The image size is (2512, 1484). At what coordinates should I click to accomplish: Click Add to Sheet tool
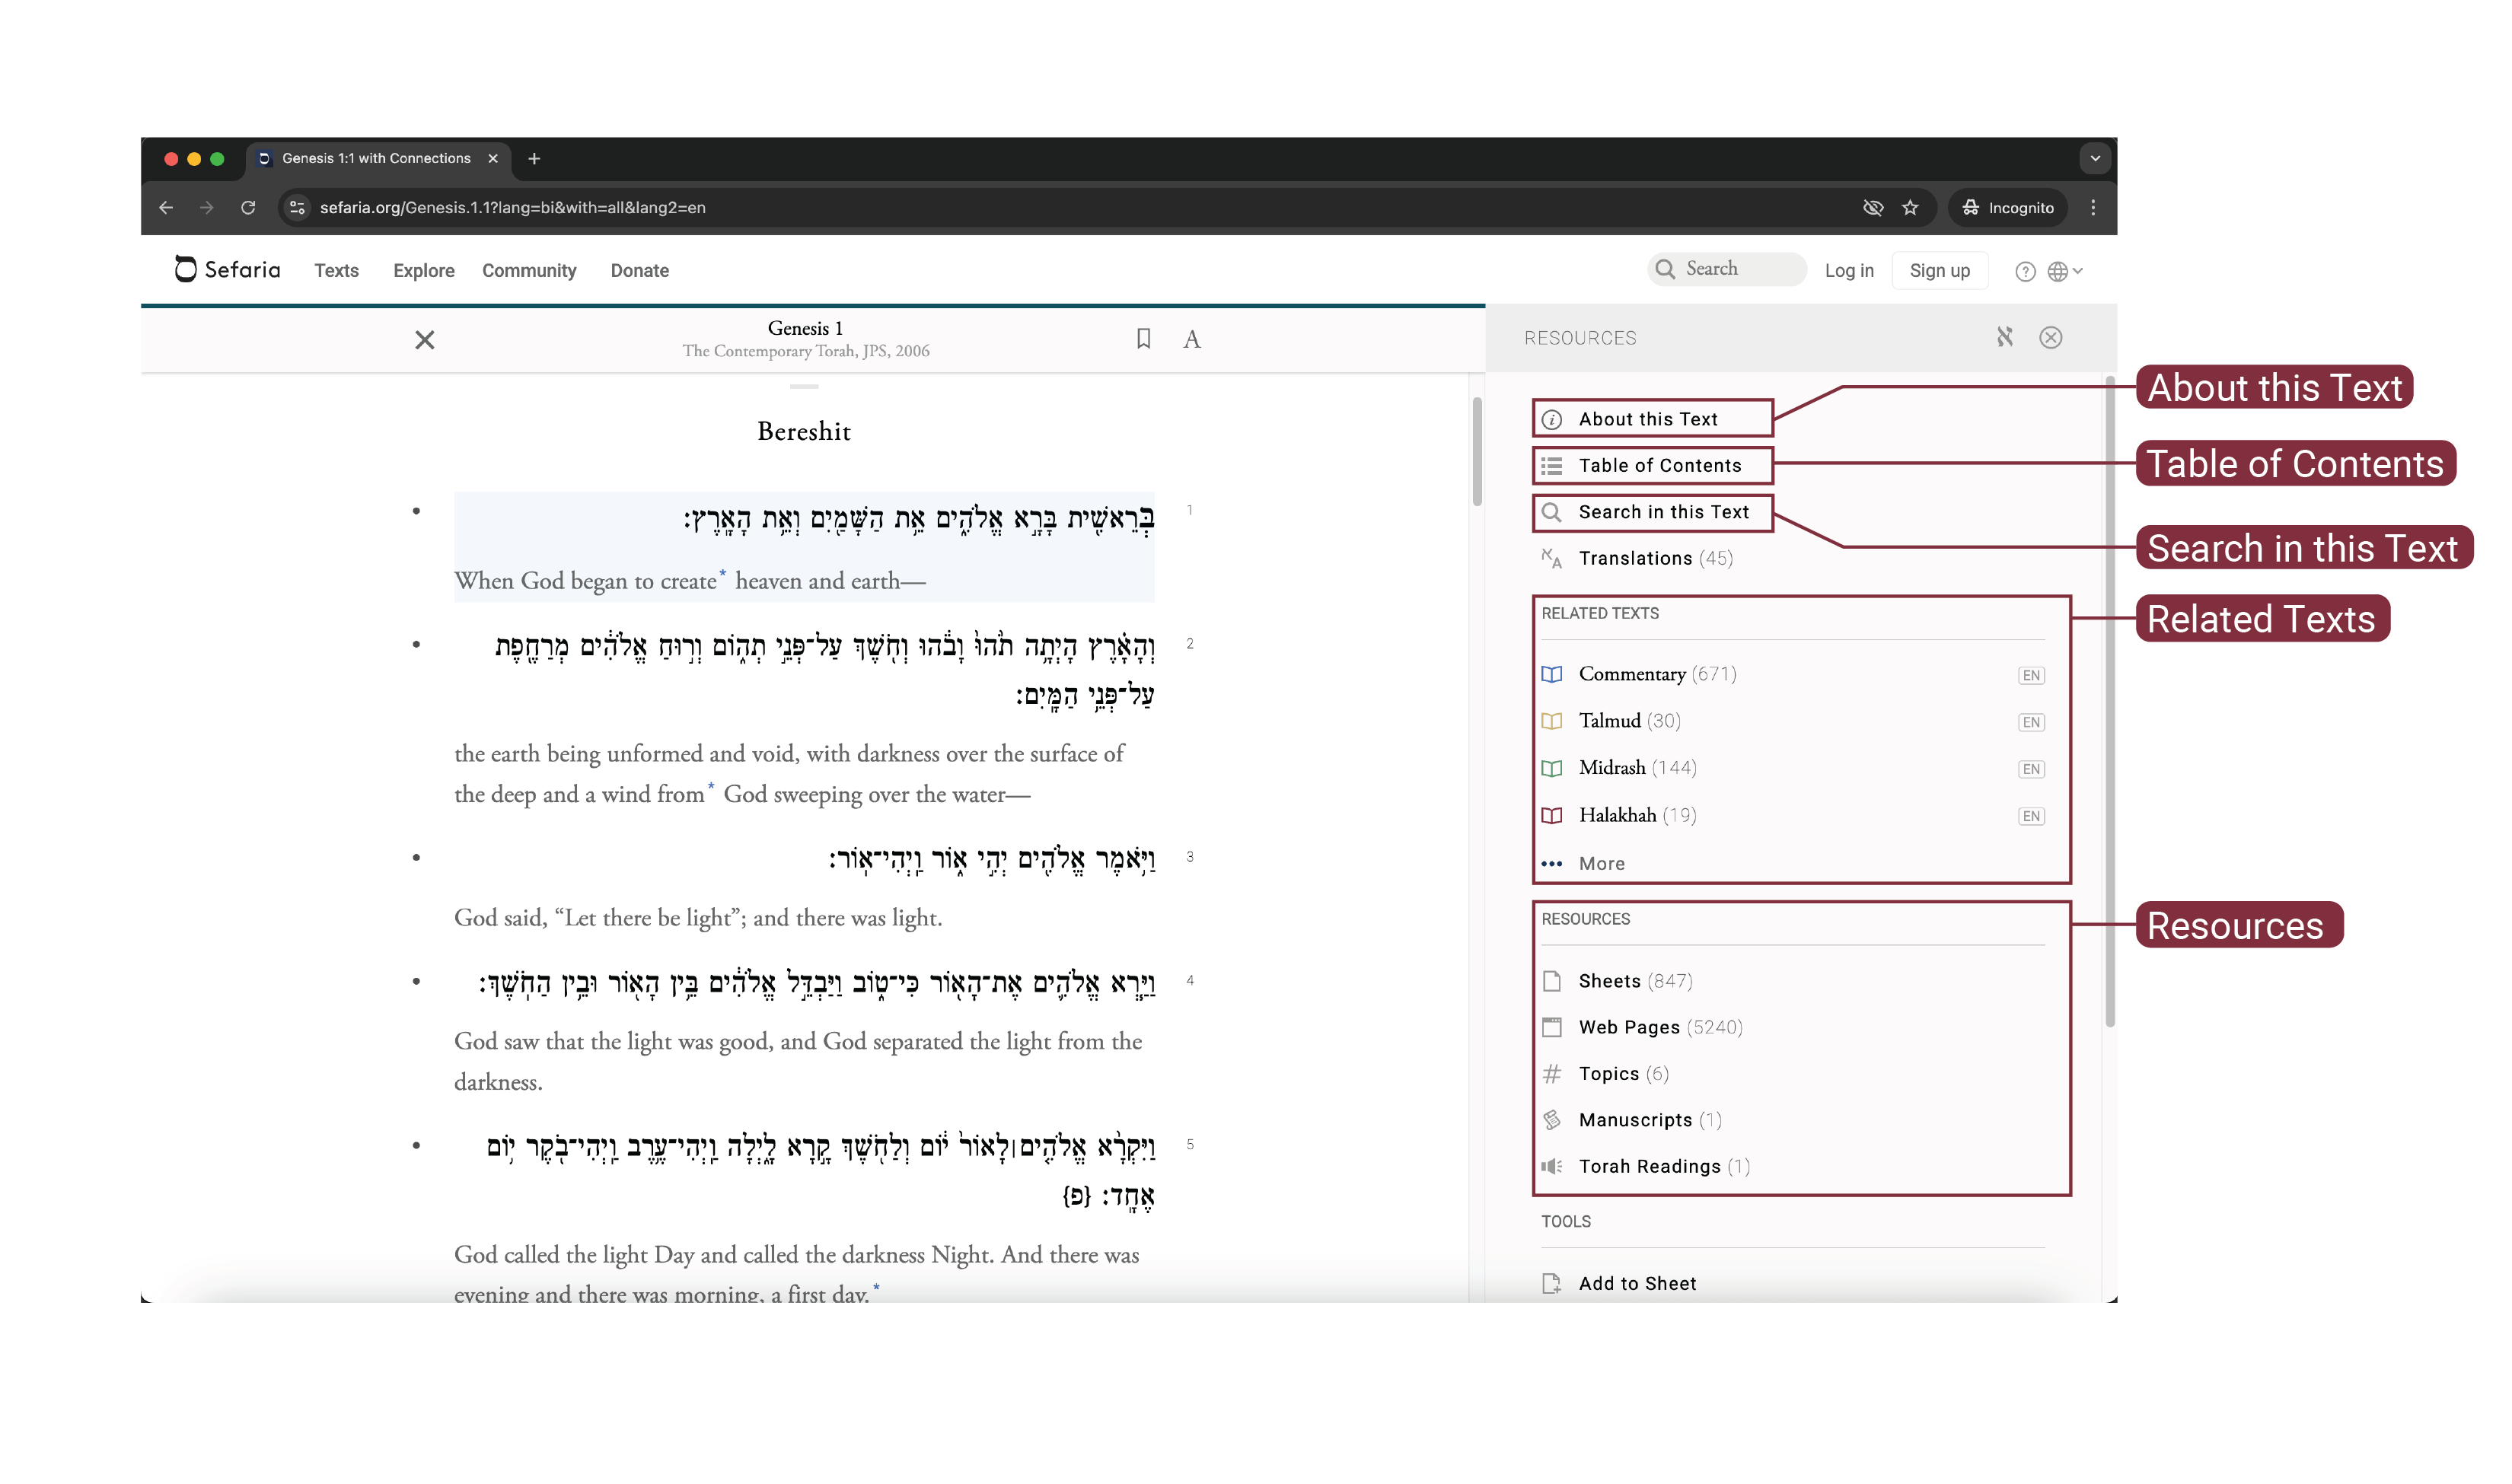point(1637,1283)
